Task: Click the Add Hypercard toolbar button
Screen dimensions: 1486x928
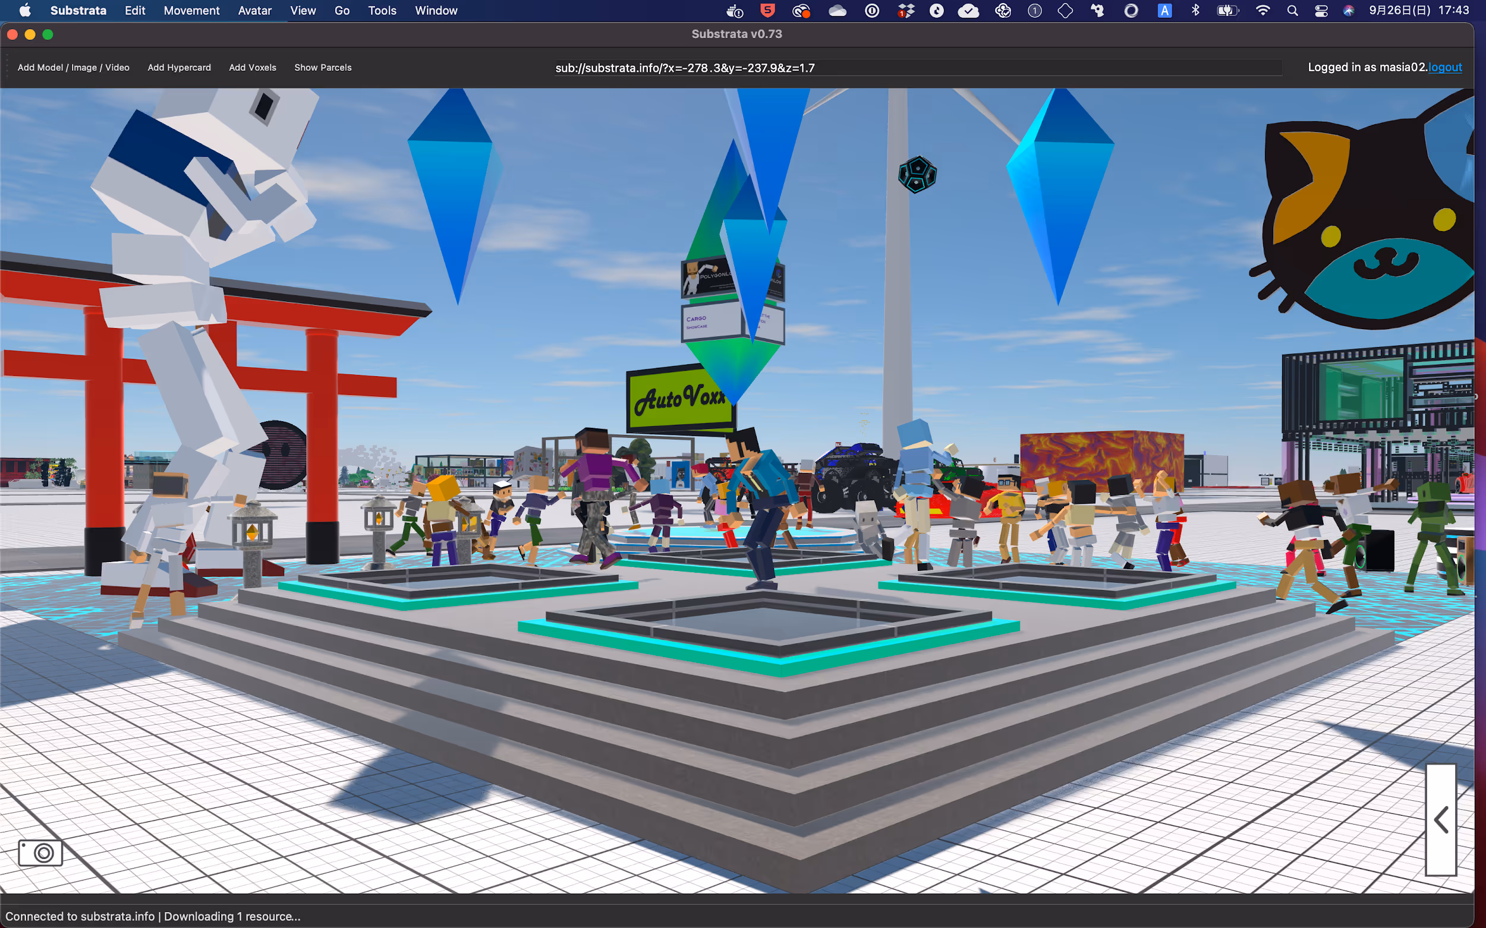Action: coord(179,68)
